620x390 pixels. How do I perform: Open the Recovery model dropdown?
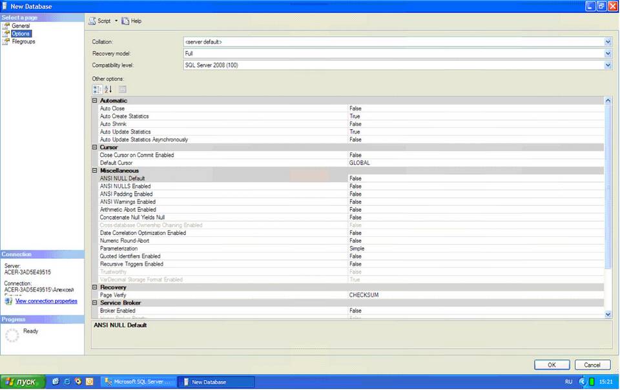[608, 54]
